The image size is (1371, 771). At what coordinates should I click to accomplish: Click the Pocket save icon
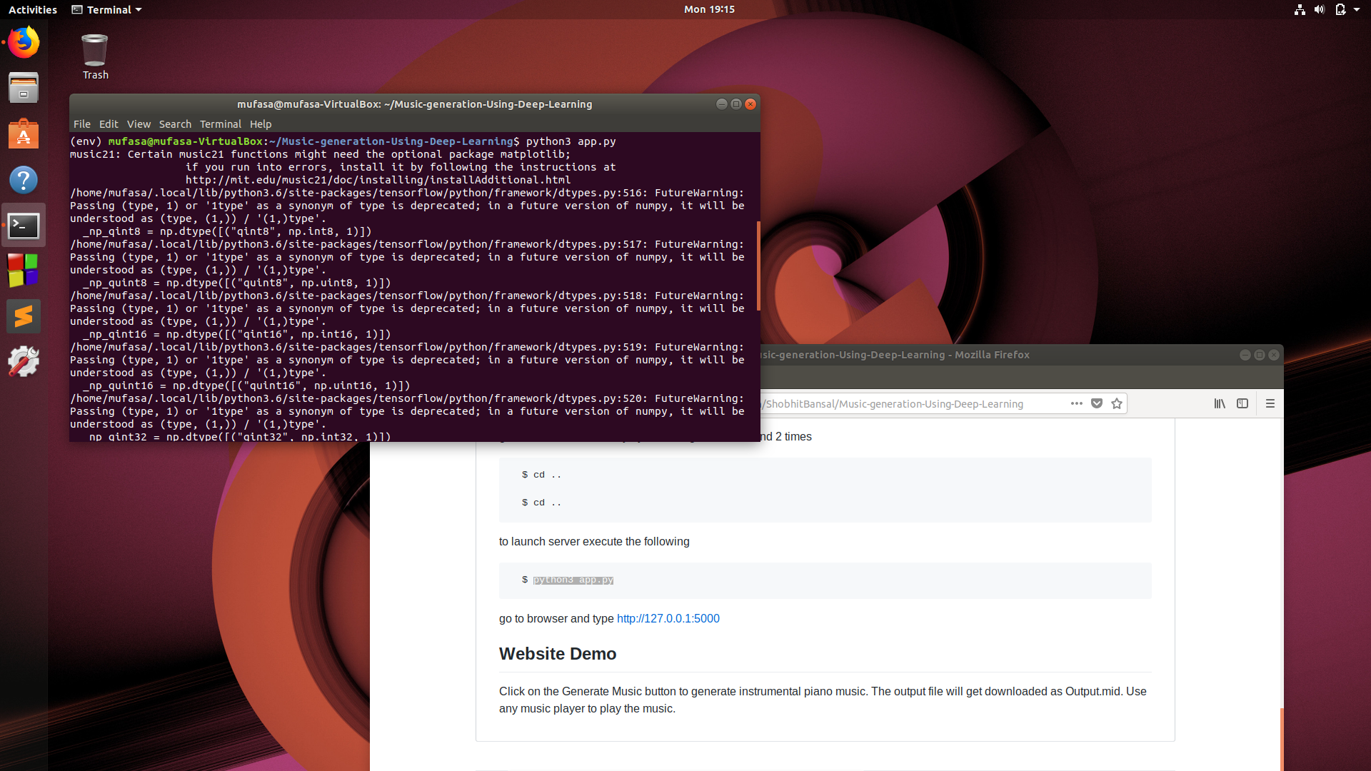(x=1097, y=403)
